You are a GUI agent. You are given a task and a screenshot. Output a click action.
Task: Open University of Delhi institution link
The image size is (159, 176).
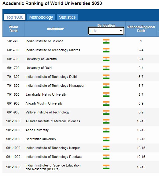[39, 68]
